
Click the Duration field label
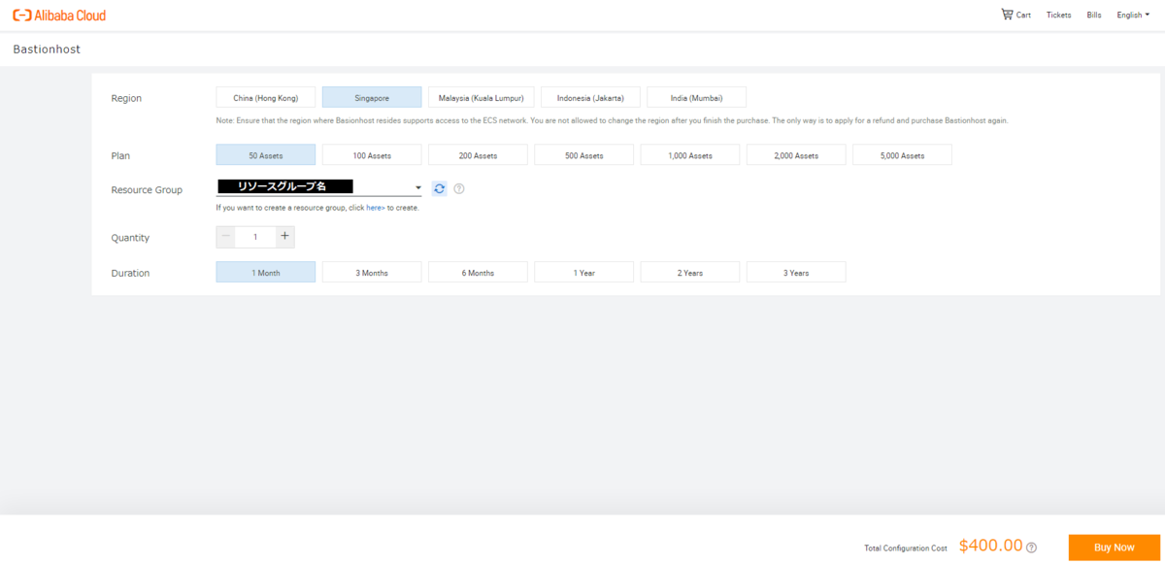pos(130,273)
